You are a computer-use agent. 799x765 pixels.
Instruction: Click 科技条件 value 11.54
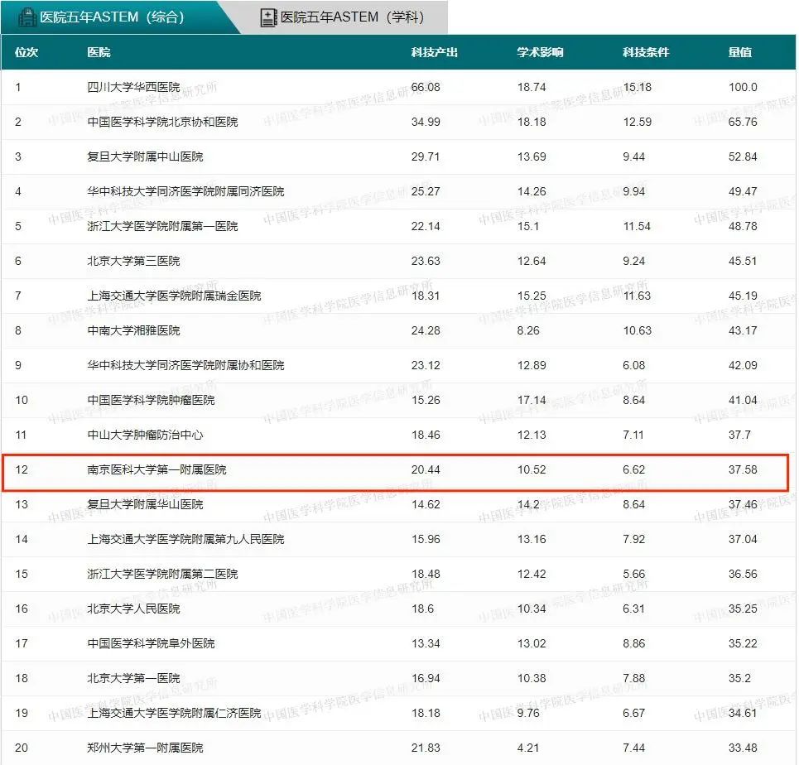pos(637,226)
